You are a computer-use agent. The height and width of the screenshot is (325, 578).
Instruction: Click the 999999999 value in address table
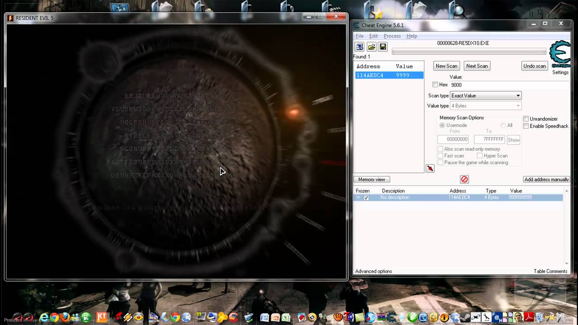point(520,198)
